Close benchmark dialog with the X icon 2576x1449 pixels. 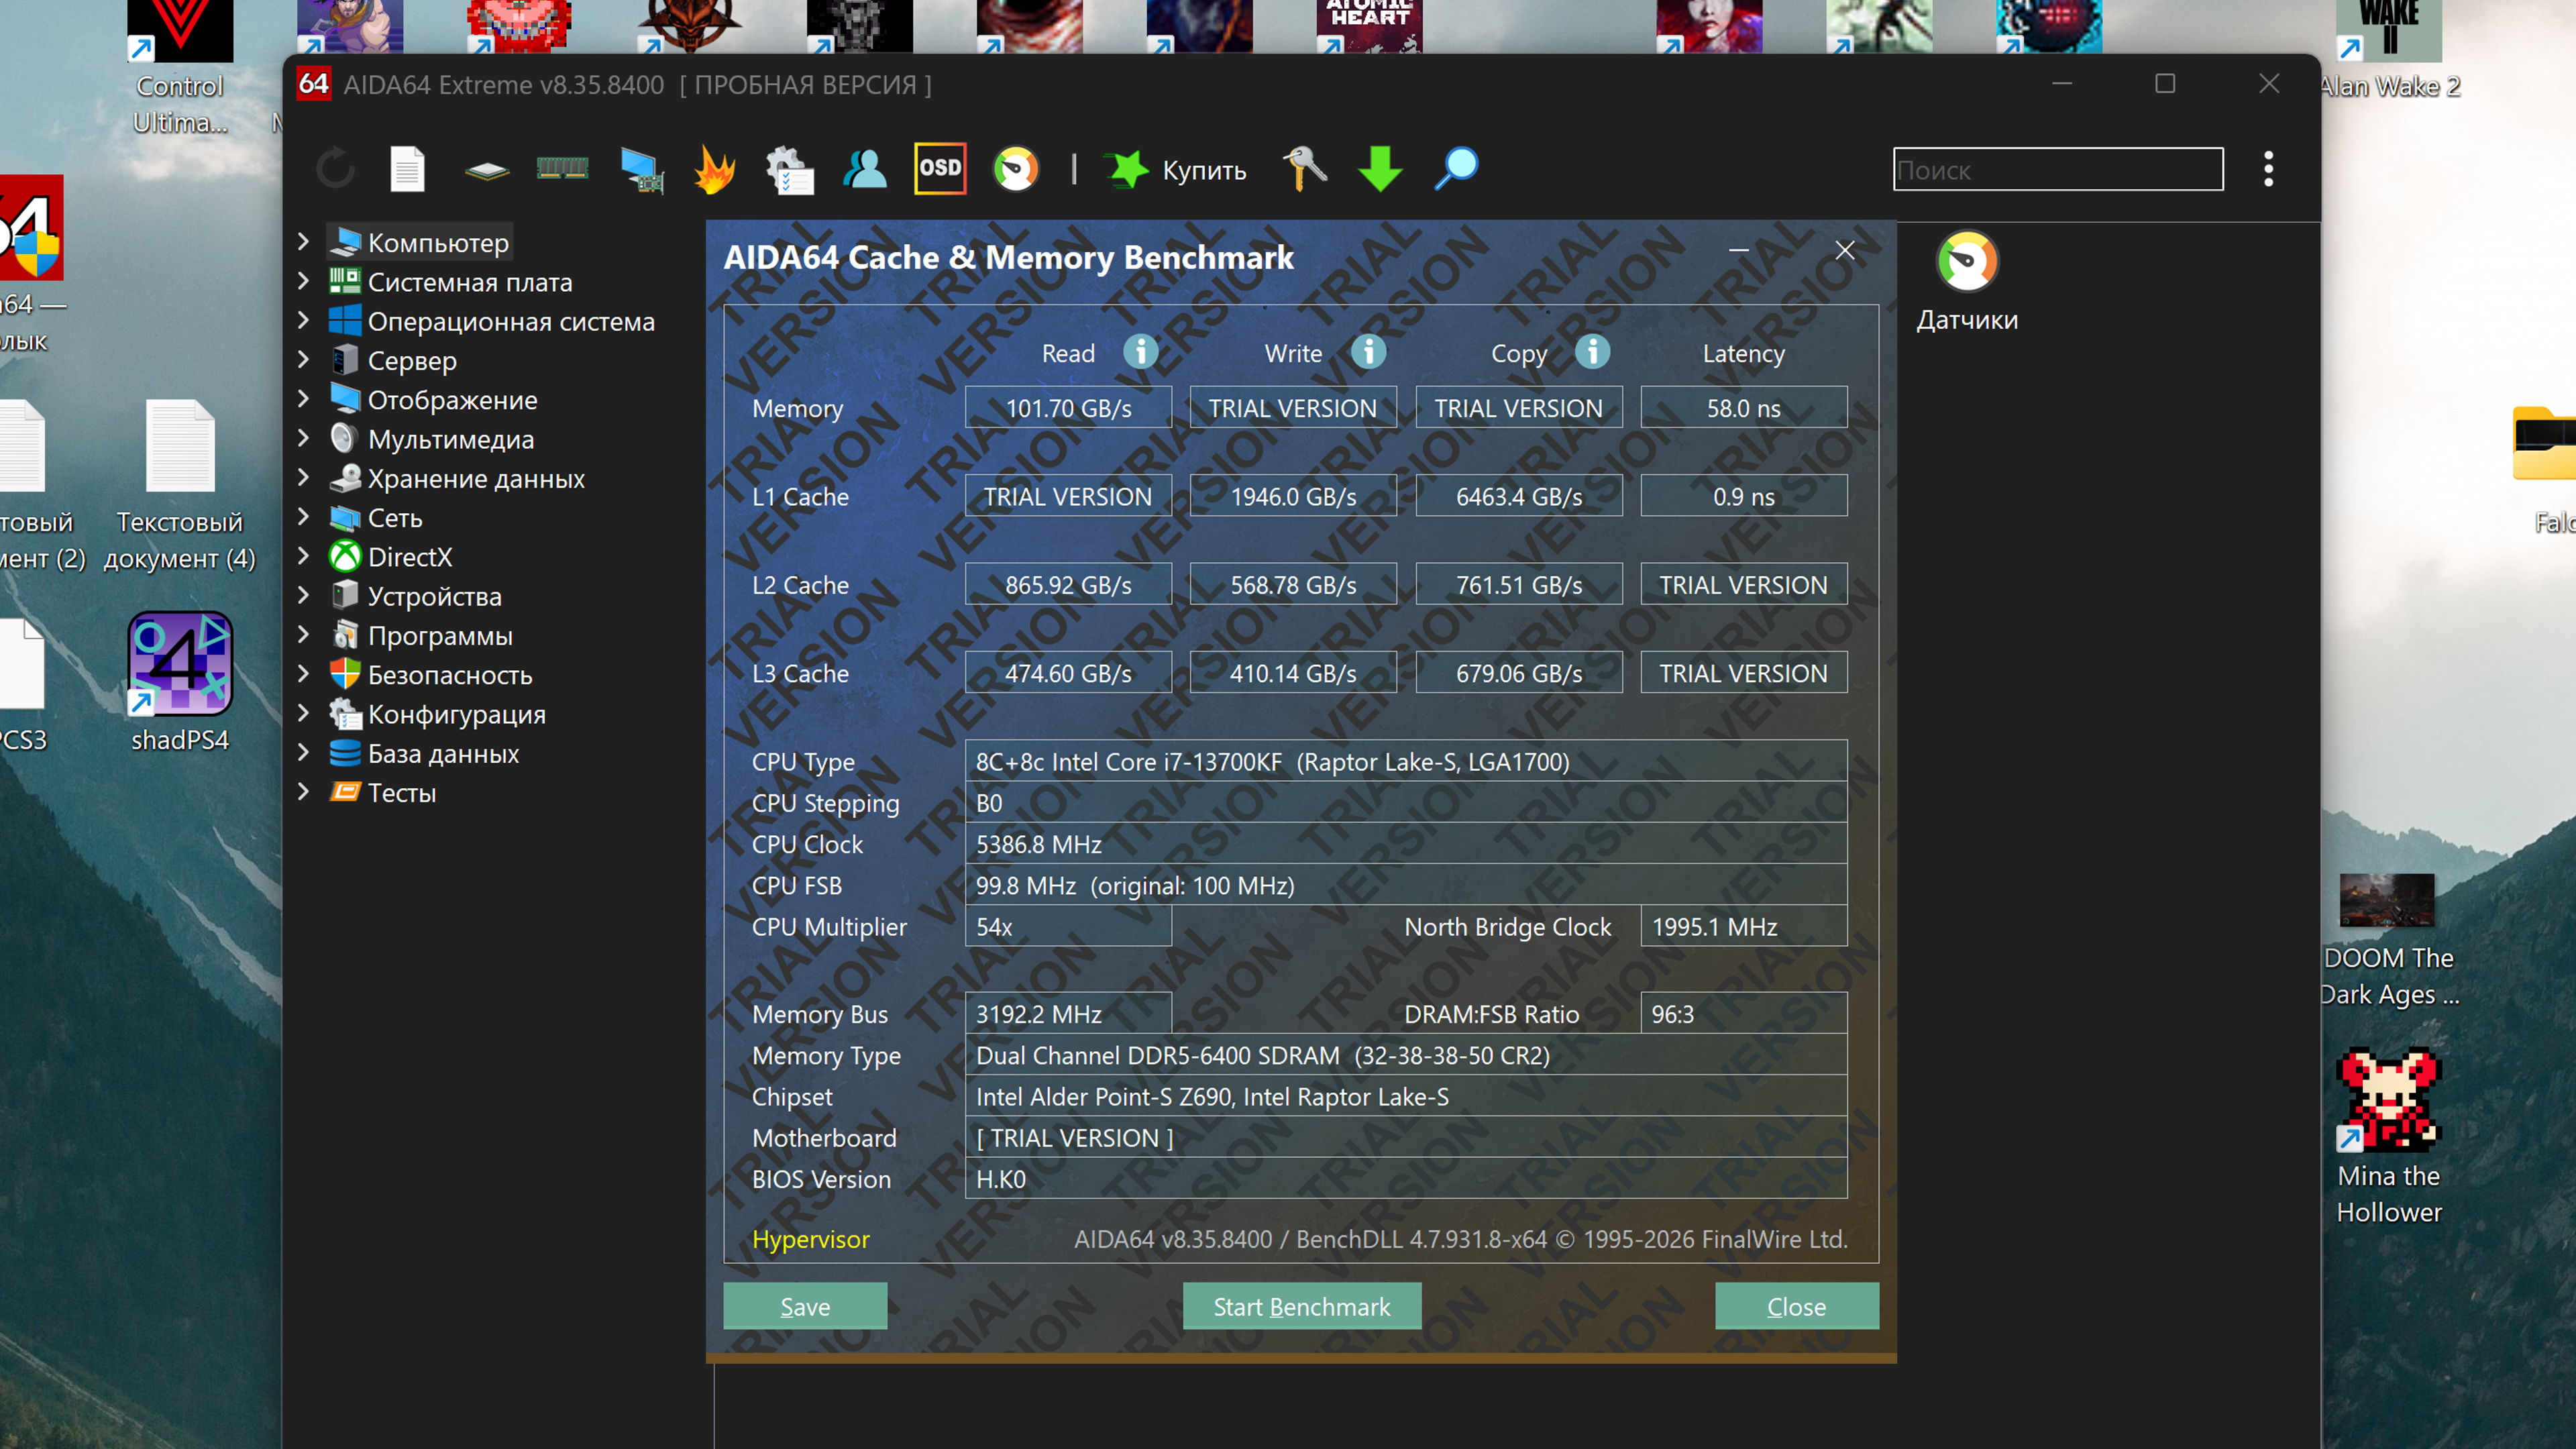(x=1845, y=250)
